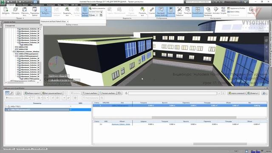
Task: Click the Площадь column header in upper table
Action: tap(207, 103)
